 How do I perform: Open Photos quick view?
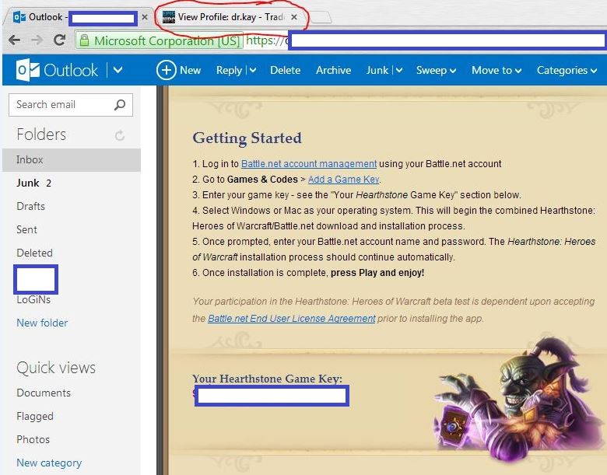click(x=33, y=439)
